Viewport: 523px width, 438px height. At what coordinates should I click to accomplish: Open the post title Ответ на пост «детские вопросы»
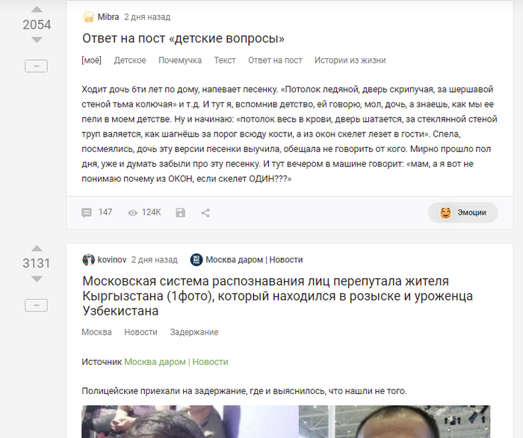point(184,38)
